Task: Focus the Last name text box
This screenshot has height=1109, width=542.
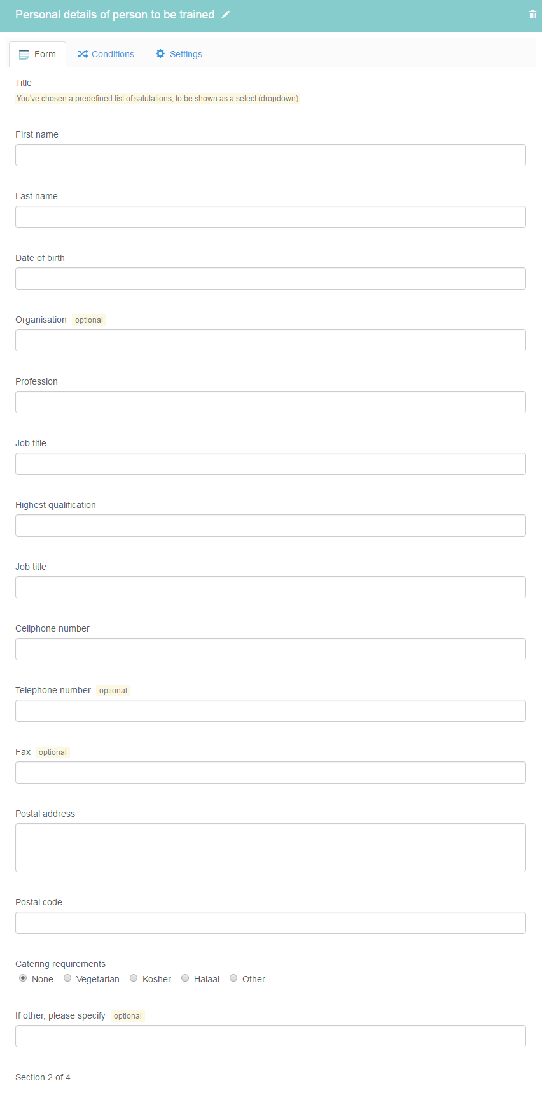Action: click(270, 217)
